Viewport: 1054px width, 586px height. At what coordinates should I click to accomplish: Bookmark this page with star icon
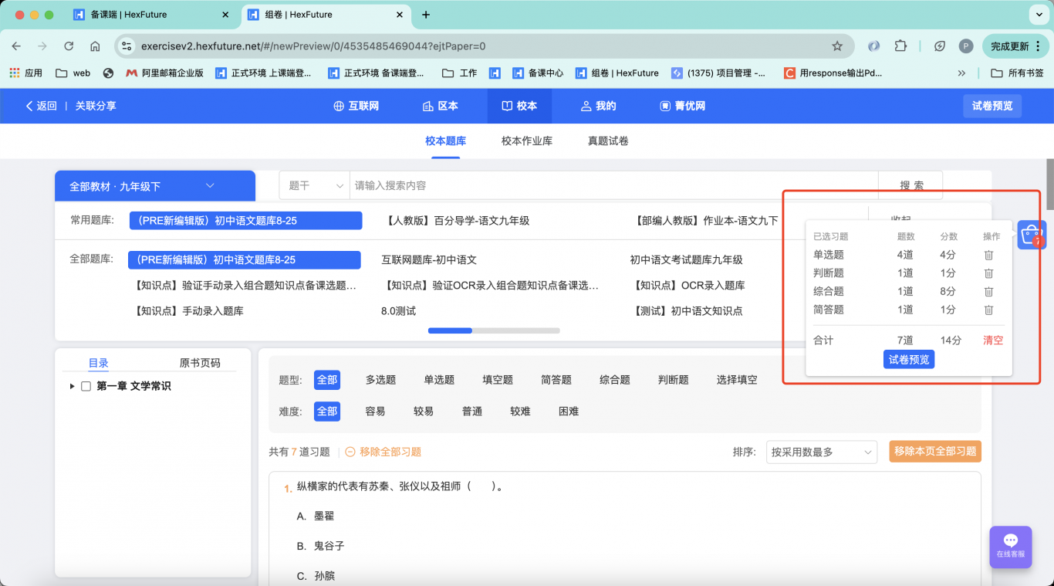(x=837, y=46)
